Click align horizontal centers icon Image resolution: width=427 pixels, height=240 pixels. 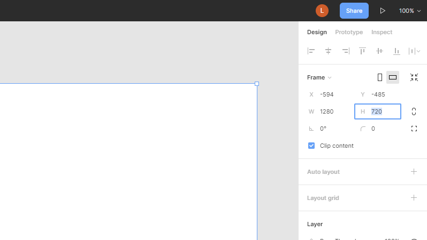pos(328,51)
